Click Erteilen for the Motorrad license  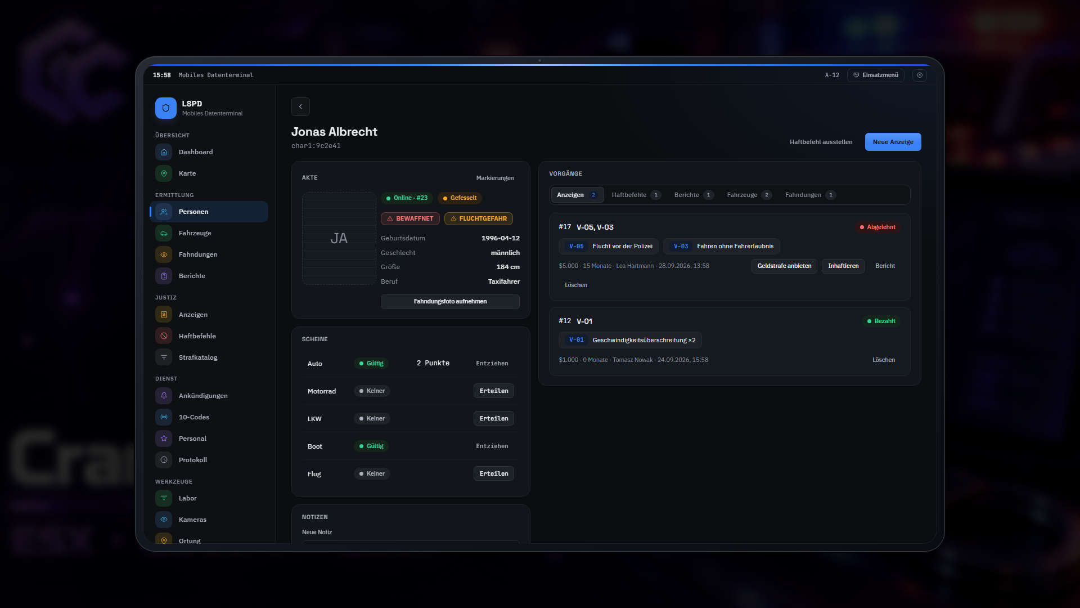494,391
